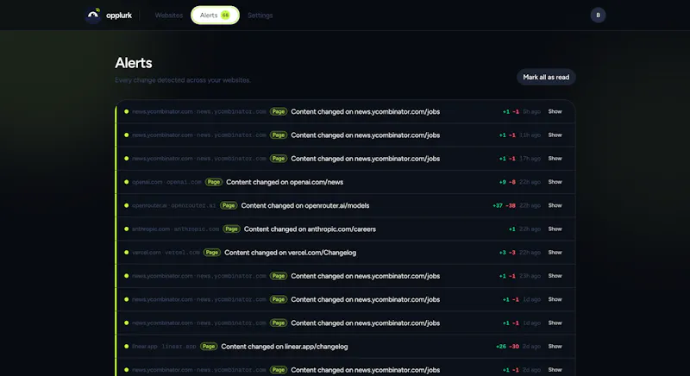Click the opplurk logo icon
Viewport: 690px width, 376px height.
click(x=93, y=16)
